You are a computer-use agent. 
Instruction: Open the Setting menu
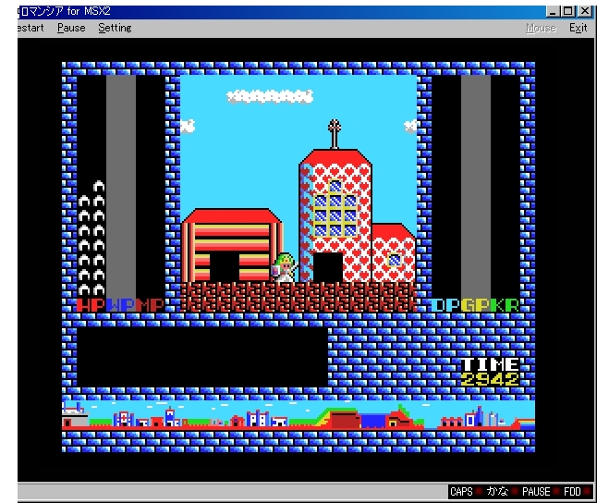click(x=115, y=28)
